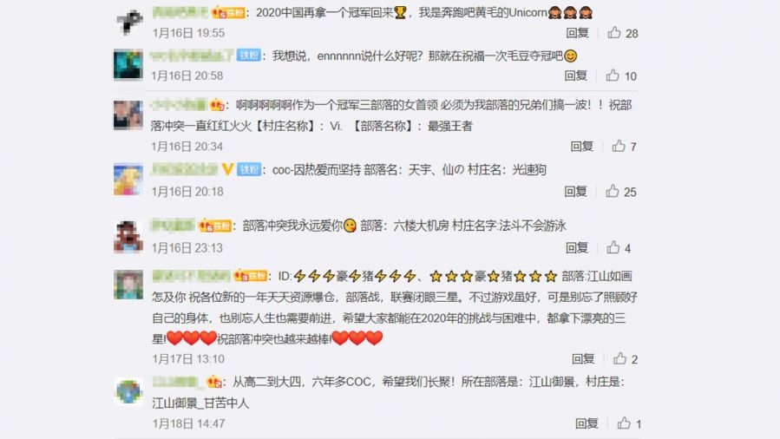This screenshot has width=780, height=439.
Task: Open avatar of the 20:18 commenter
Action: point(128,179)
